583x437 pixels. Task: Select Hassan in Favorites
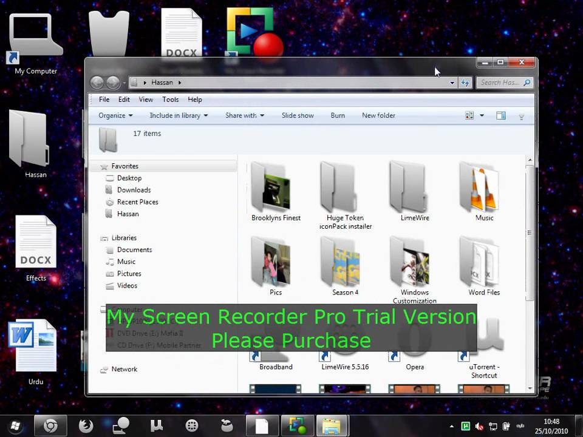coord(128,214)
